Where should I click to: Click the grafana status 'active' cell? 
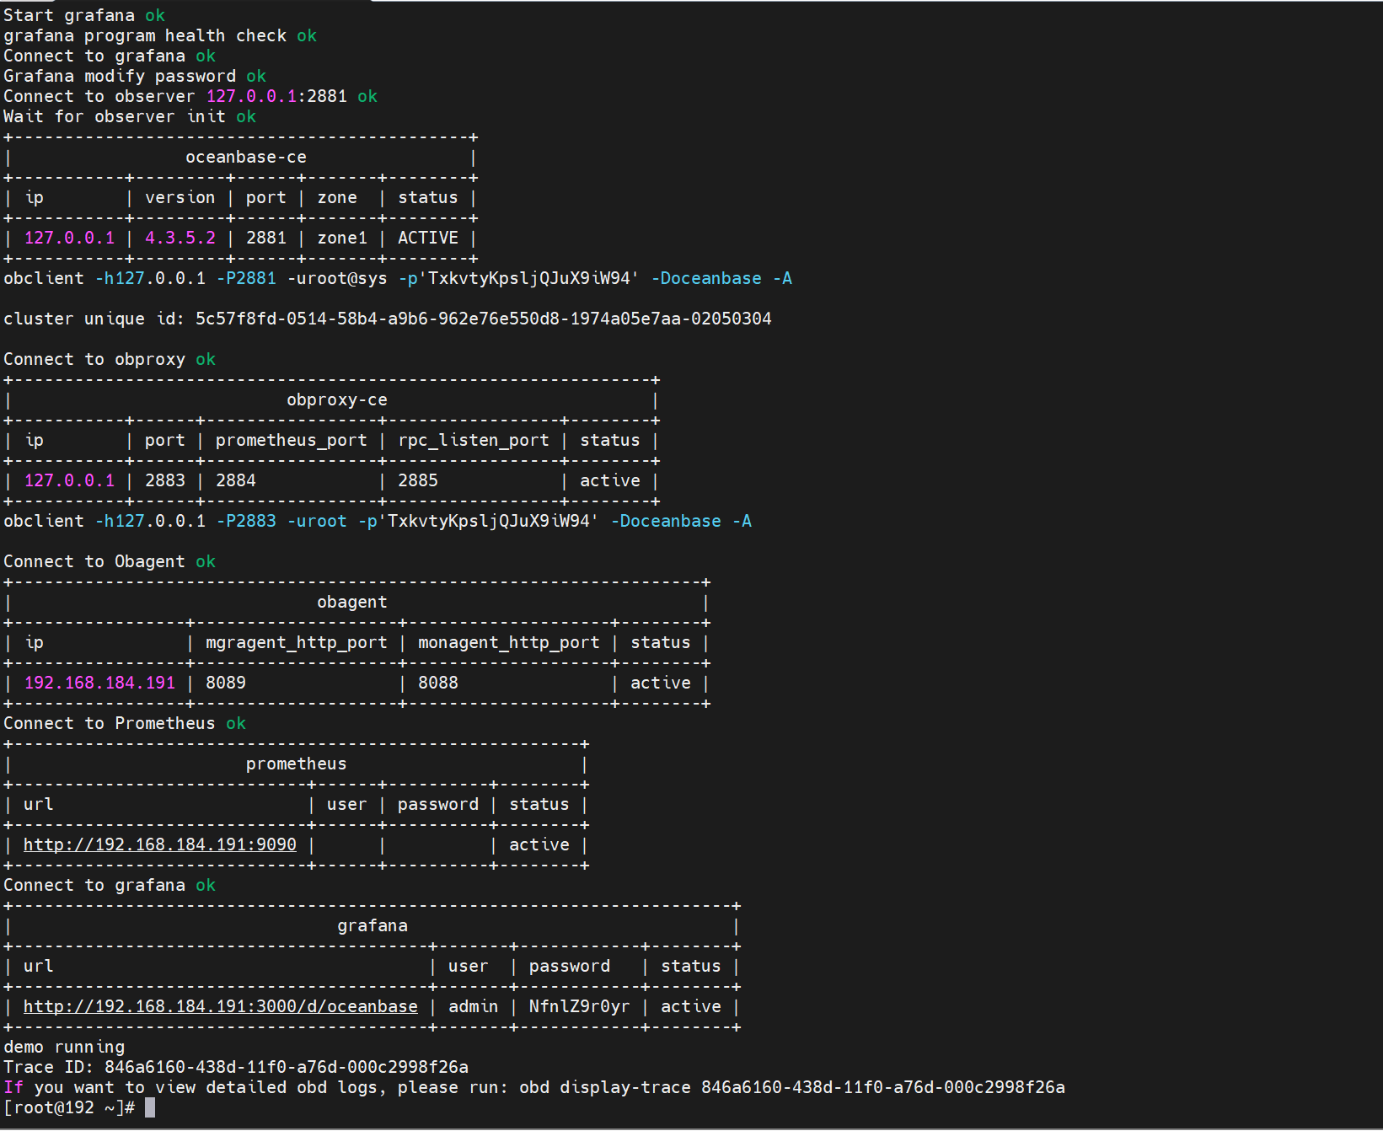point(691,1006)
